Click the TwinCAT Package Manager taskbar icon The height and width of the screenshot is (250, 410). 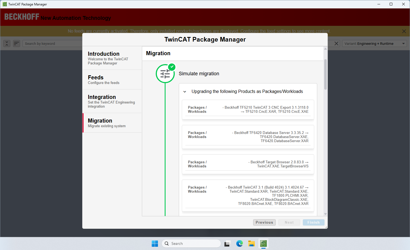click(263, 243)
